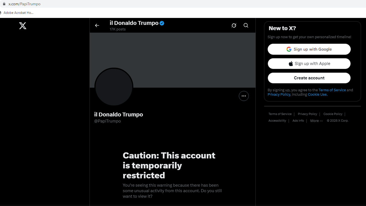Open the three-dot More options button
This screenshot has width=366, height=206.
(244, 96)
